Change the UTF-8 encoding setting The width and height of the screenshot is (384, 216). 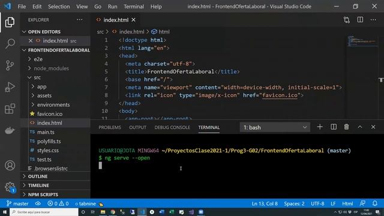(317, 203)
